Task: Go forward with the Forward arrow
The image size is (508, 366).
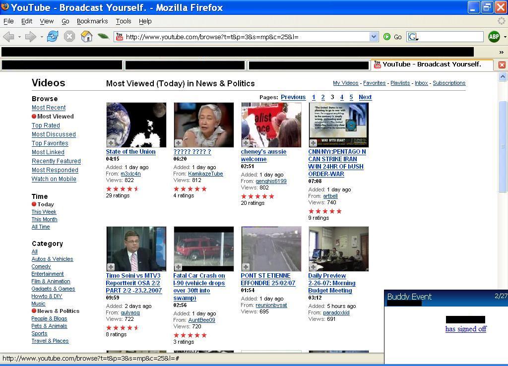Action: pyautogui.click(x=30, y=37)
